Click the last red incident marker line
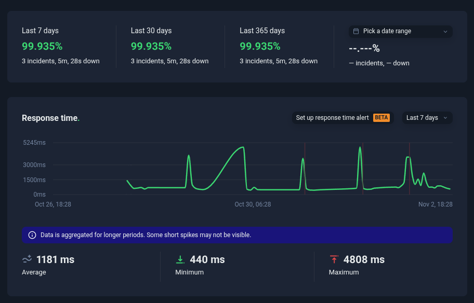The height and width of the screenshot is (303, 474). click(410, 169)
